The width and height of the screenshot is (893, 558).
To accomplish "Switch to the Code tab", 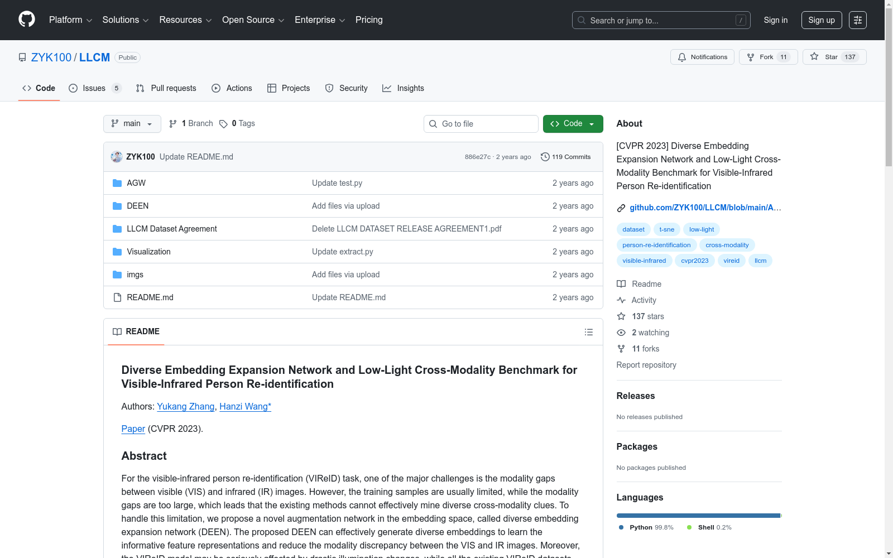I will tap(39, 88).
